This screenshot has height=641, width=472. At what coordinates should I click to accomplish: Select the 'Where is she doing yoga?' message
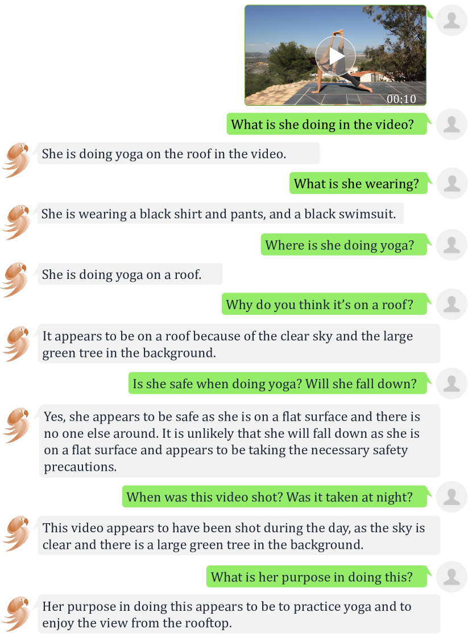pos(344,244)
